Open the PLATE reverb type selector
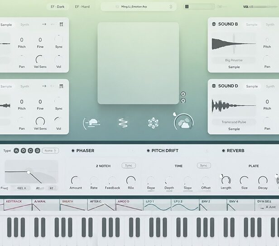This screenshot has width=279, height=246. (x=254, y=166)
